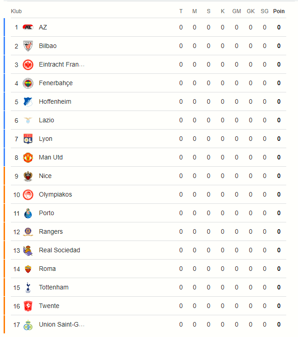This screenshot has width=298, height=337.
Task: Open Union Saint-G... team entry
Action: [x=61, y=324]
